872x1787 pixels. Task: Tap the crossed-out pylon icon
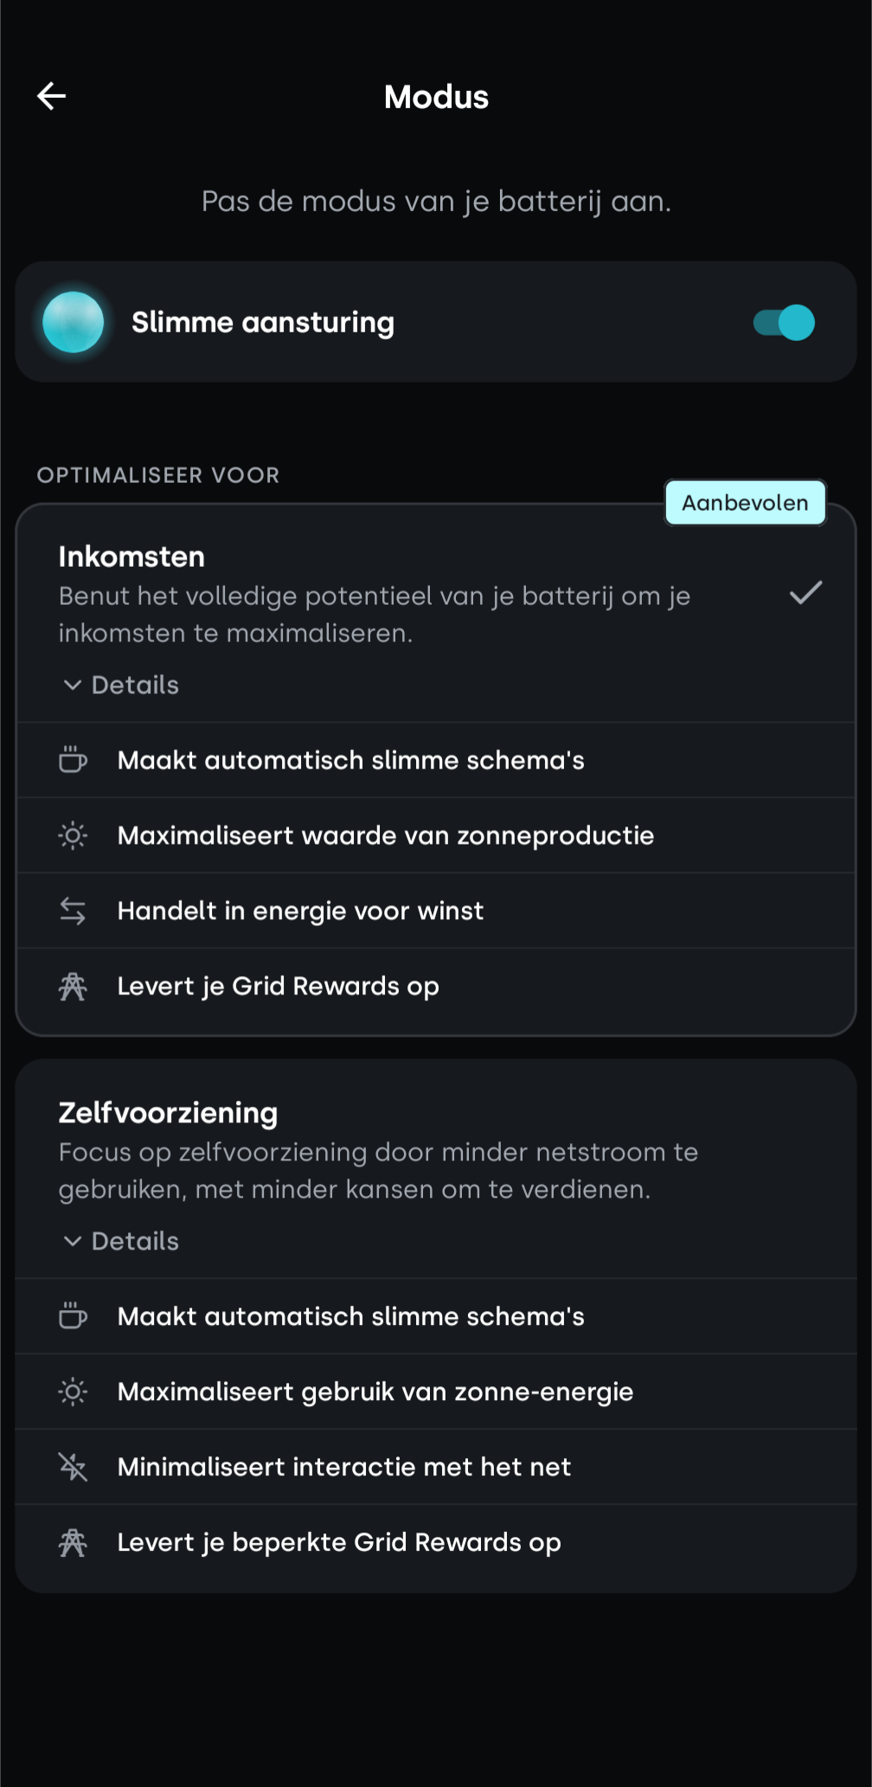(73, 1467)
